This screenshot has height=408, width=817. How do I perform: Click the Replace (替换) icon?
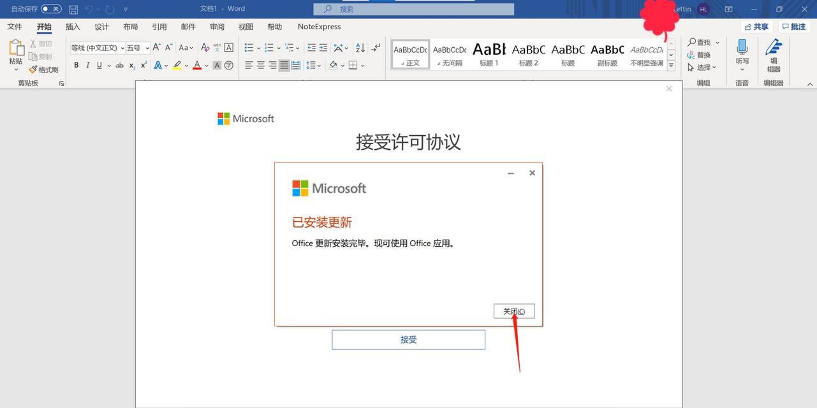698,55
